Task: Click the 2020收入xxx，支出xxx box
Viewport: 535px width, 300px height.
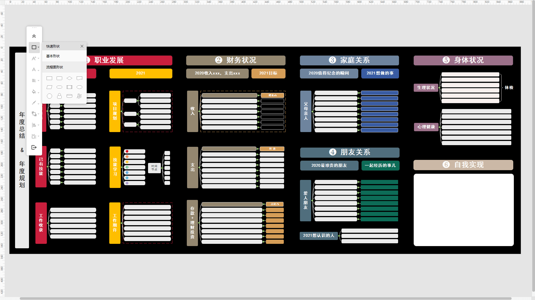Action: point(217,73)
